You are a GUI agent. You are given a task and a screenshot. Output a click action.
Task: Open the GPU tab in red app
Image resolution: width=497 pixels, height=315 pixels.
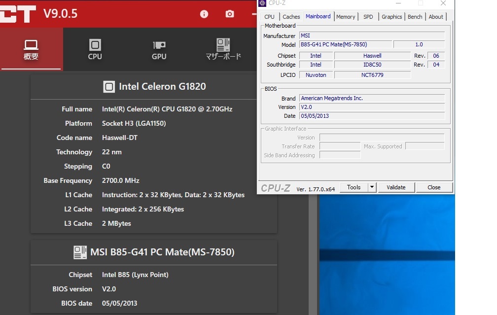(x=159, y=49)
